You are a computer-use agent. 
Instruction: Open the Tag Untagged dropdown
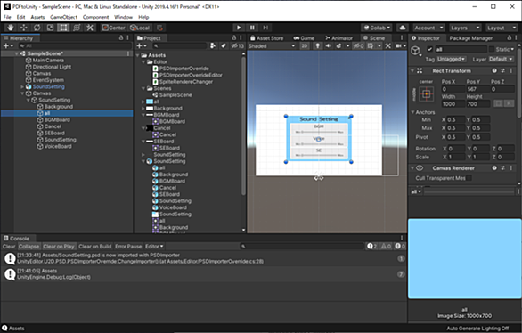click(x=451, y=59)
